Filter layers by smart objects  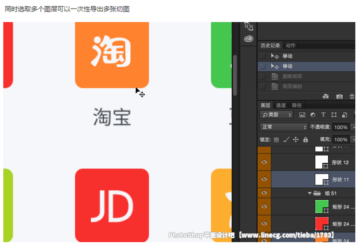[345, 115]
